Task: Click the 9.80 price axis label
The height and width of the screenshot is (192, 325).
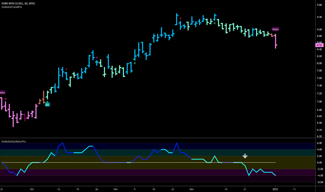Action: pyautogui.click(x=319, y=5)
